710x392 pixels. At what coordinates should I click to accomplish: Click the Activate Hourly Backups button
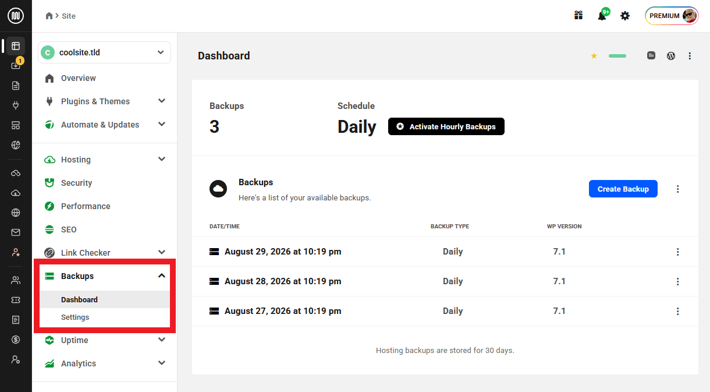pos(446,126)
